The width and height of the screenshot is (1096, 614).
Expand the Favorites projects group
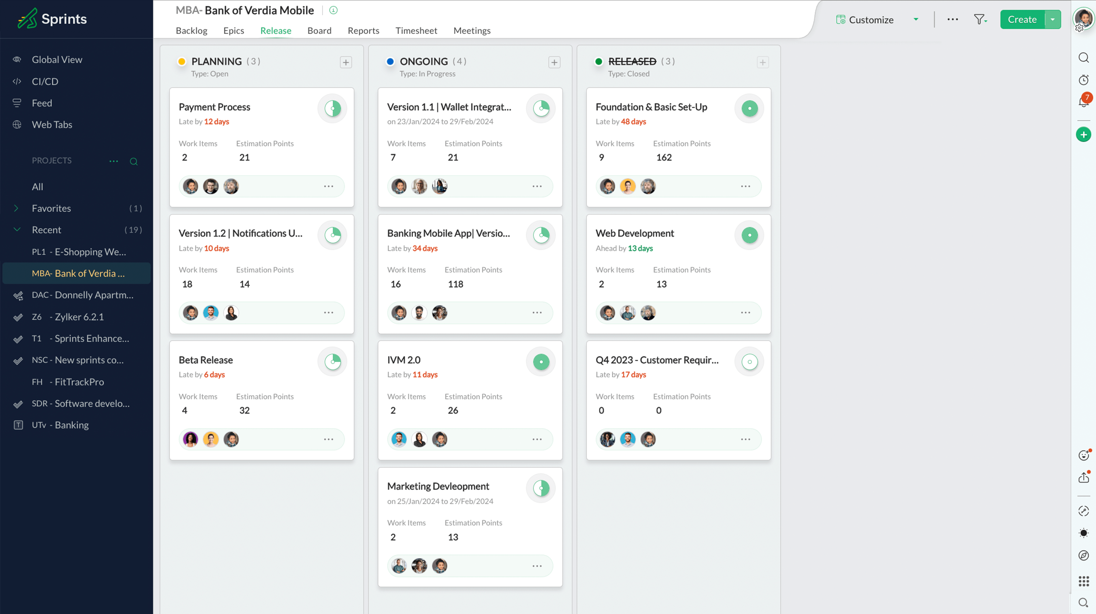(16, 208)
